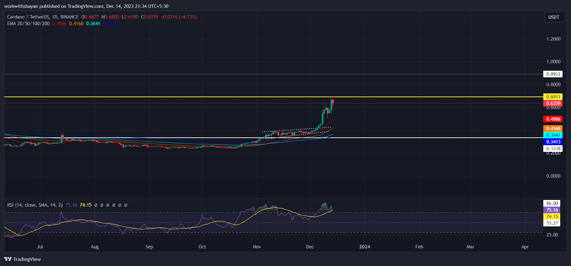Click the yellow 74.15 RSI scale label
Screen dimensions: 571x266
pos(552,216)
